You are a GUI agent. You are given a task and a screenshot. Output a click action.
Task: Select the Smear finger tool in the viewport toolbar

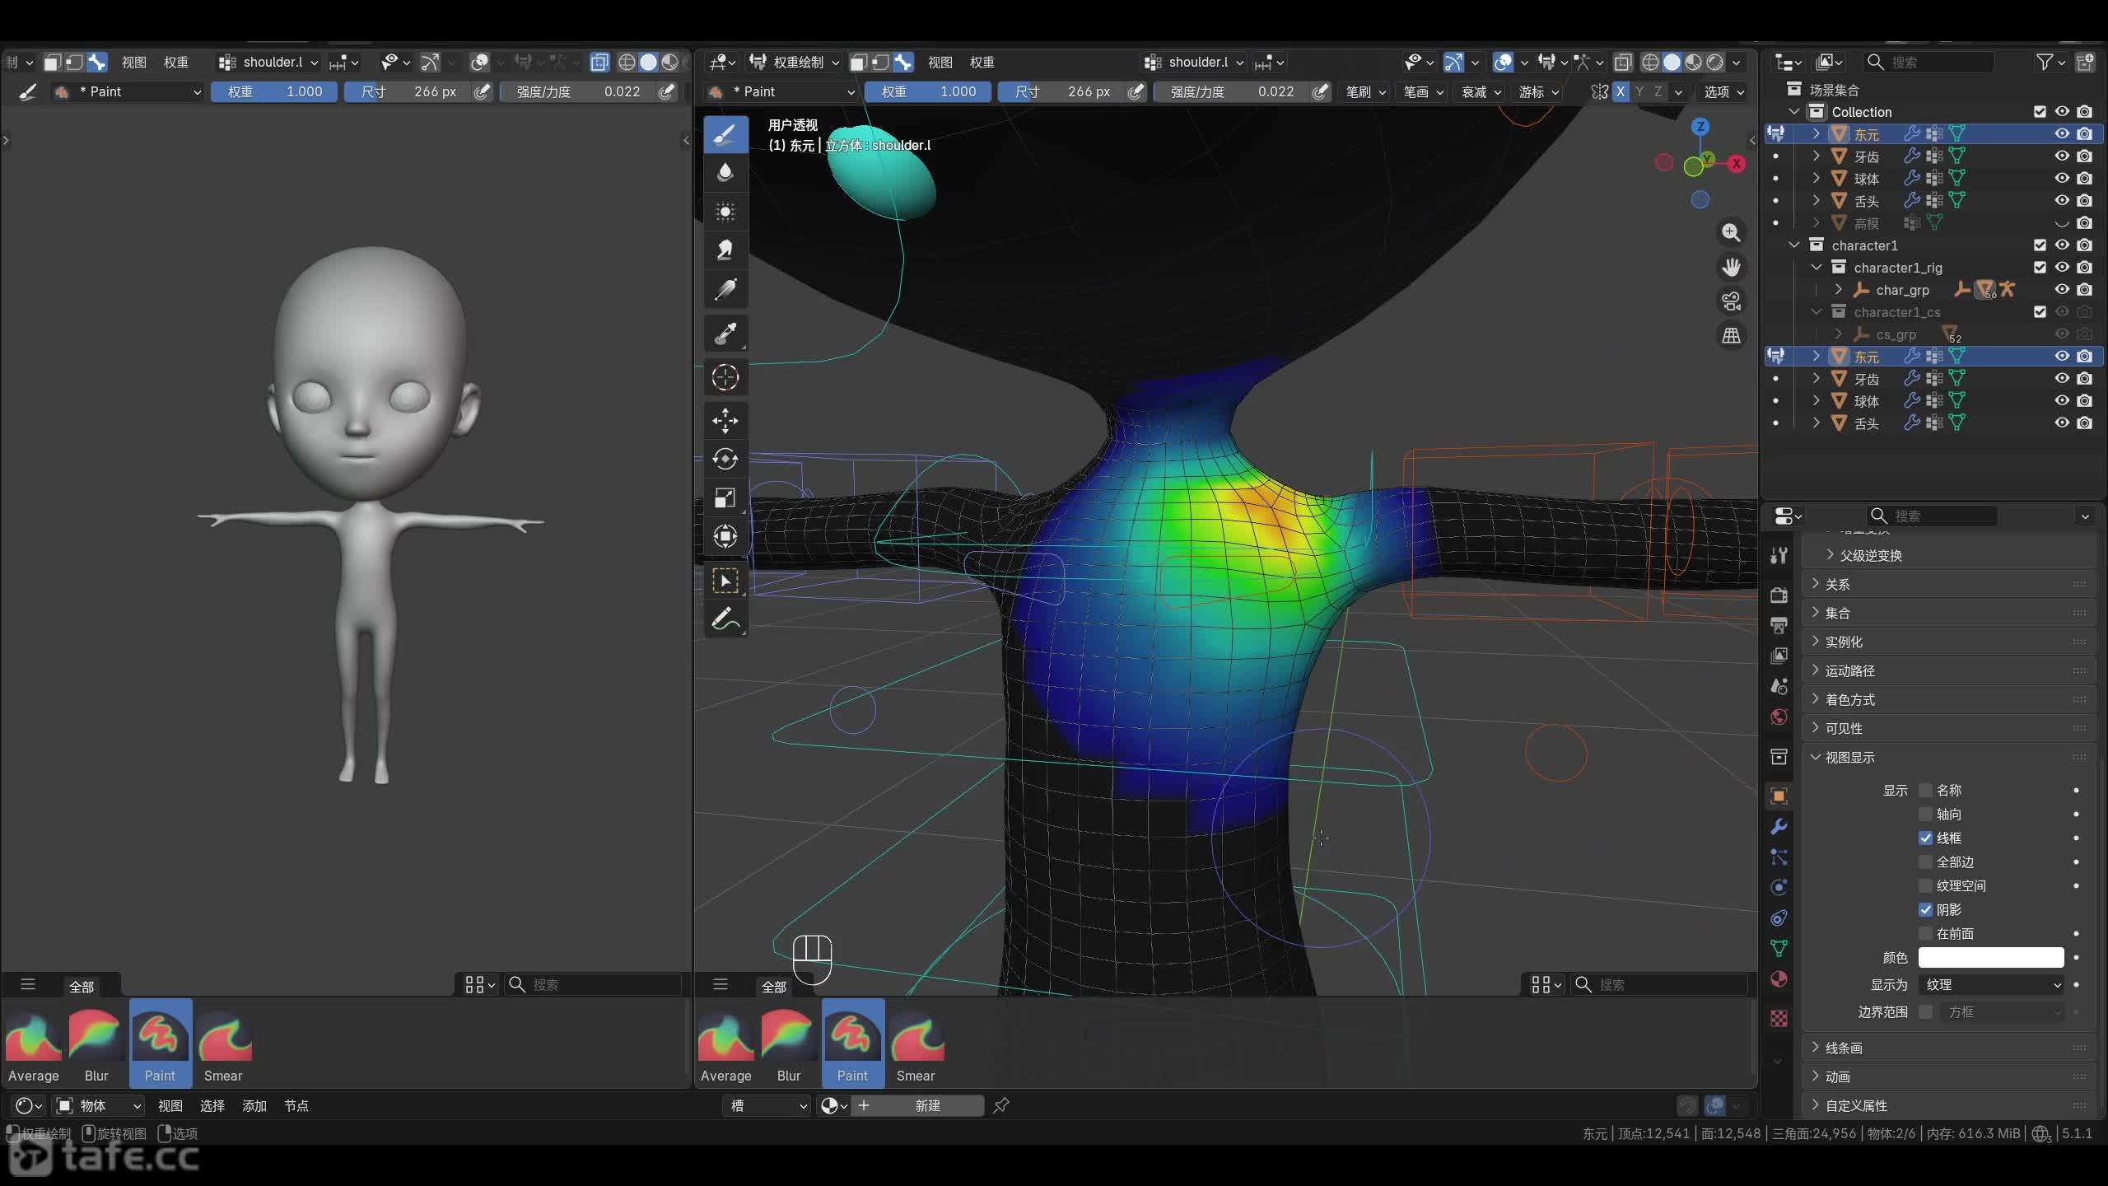pyautogui.click(x=725, y=250)
